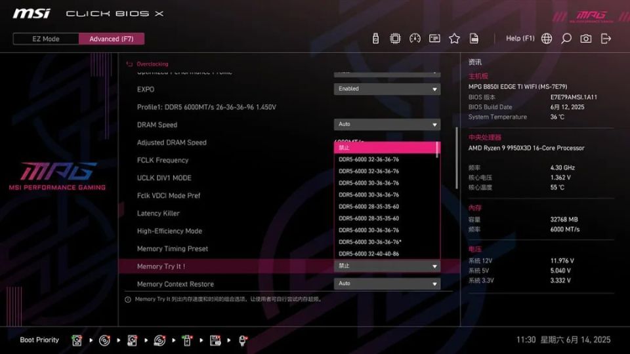Click the document profile icon in toolbar

474,39
